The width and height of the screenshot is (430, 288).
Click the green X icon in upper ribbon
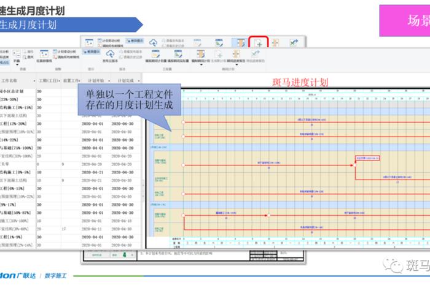click(293, 42)
